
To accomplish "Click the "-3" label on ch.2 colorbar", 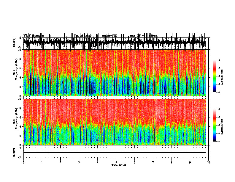I will pos(219,109).
